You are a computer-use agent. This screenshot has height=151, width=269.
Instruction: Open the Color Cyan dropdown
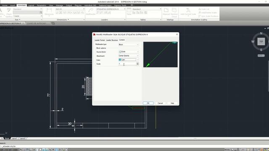[129, 60]
